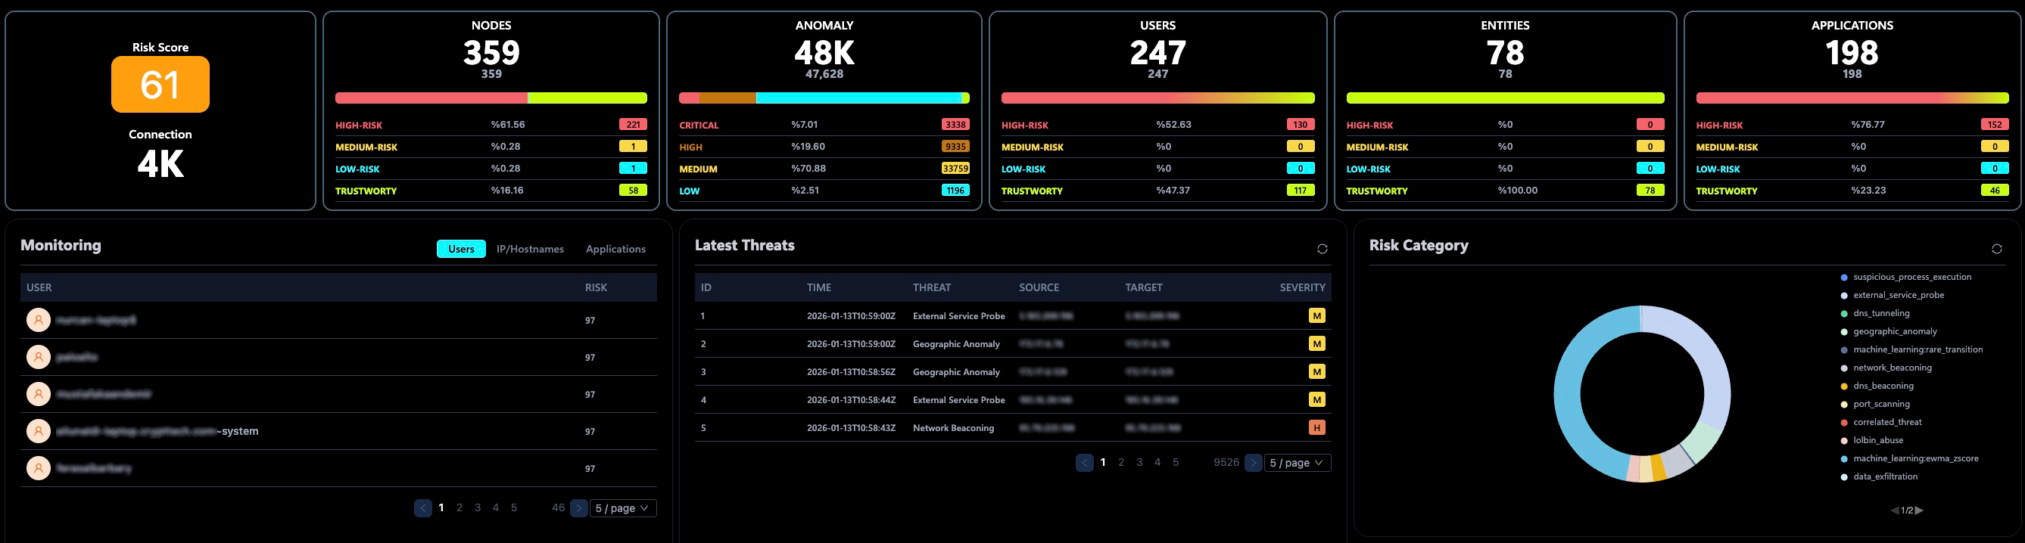Go to page 2 in Monitoring pagination
Screen dimensions: 2025x543
pos(459,508)
